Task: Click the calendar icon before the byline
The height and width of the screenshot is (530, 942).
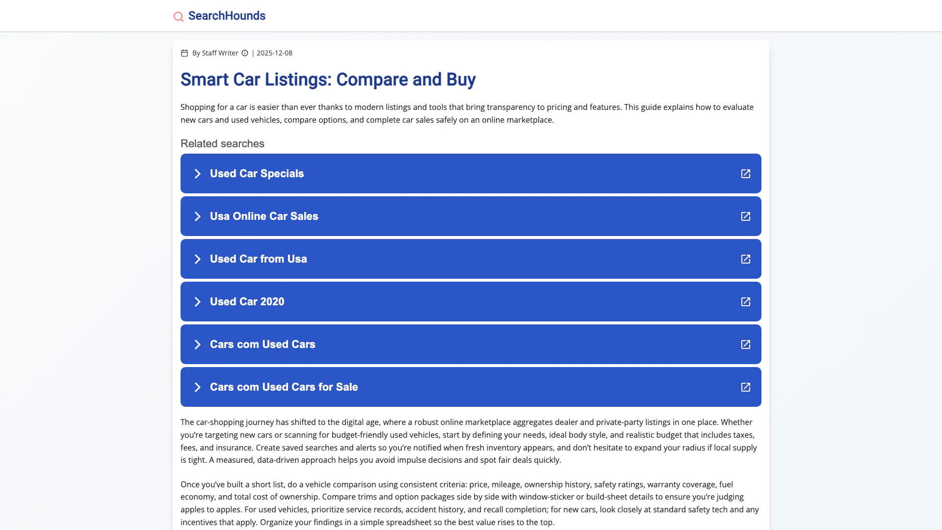Action: click(184, 53)
